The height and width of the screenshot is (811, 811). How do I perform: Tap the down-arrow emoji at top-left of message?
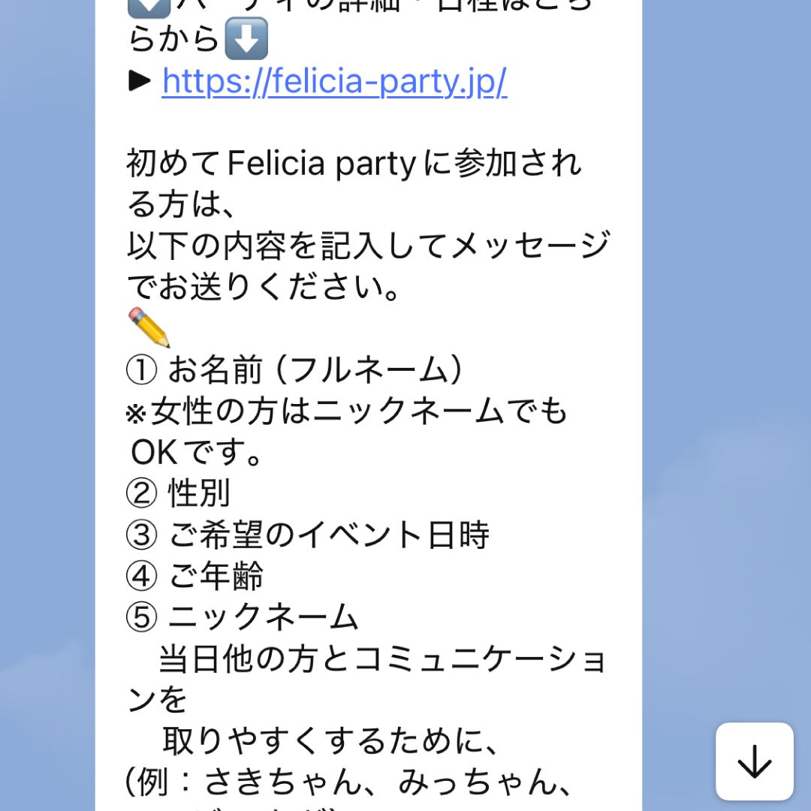144,8
